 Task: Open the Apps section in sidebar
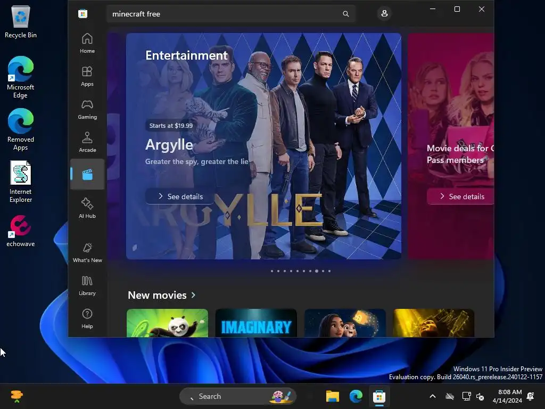(x=87, y=76)
